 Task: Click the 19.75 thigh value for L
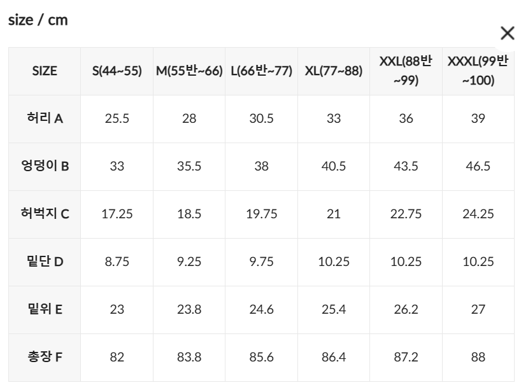(x=261, y=214)
